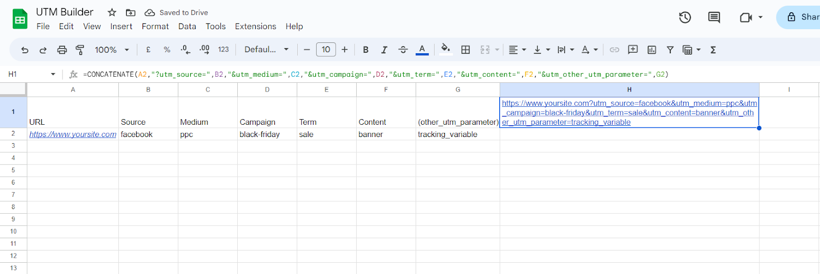Open the fill color bucket
Viewport: 820px width, 274px height.
tap(446, 50)
